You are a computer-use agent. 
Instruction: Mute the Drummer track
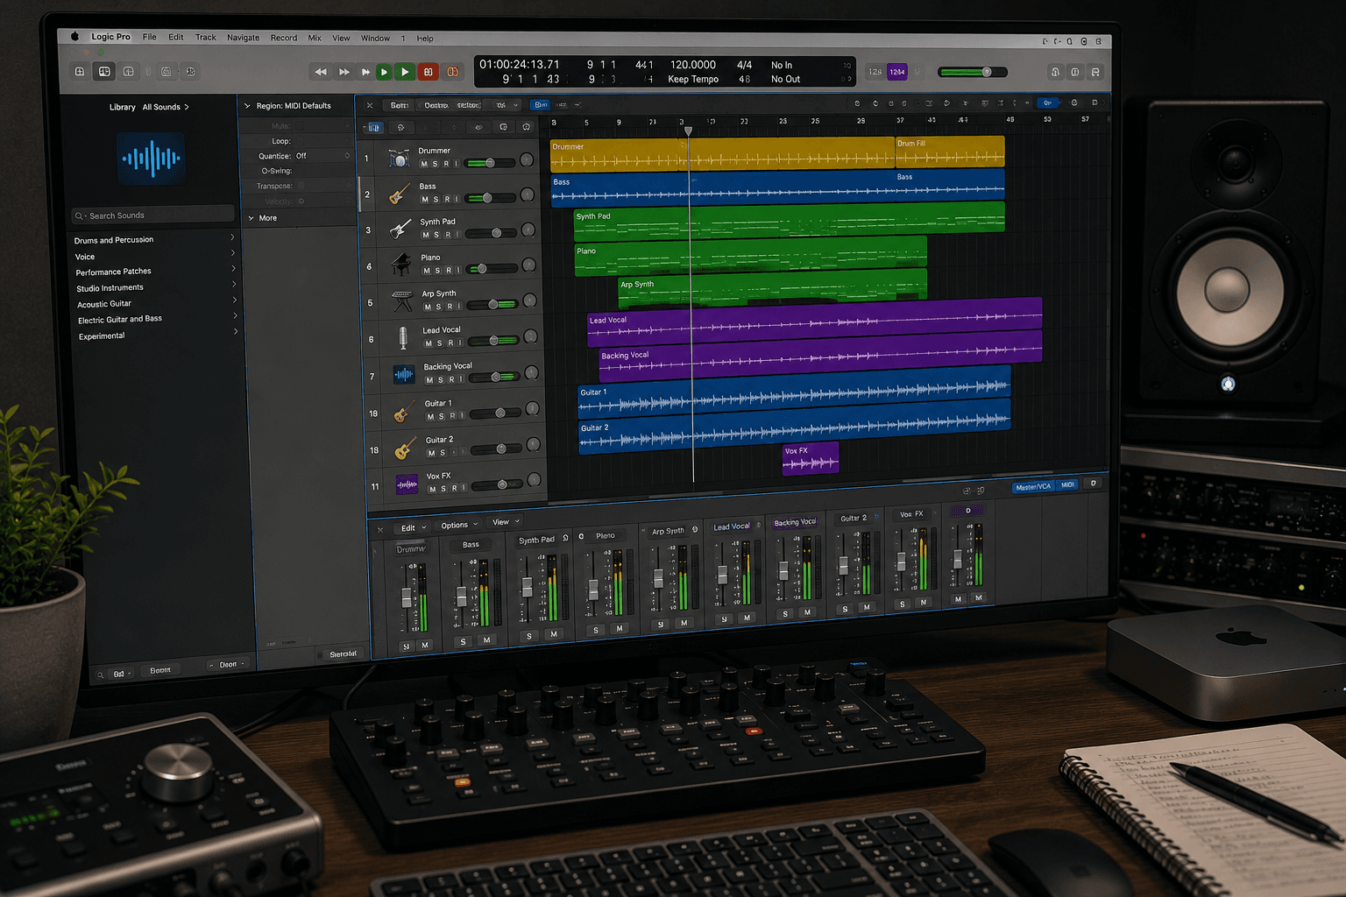tap(424, 164)
